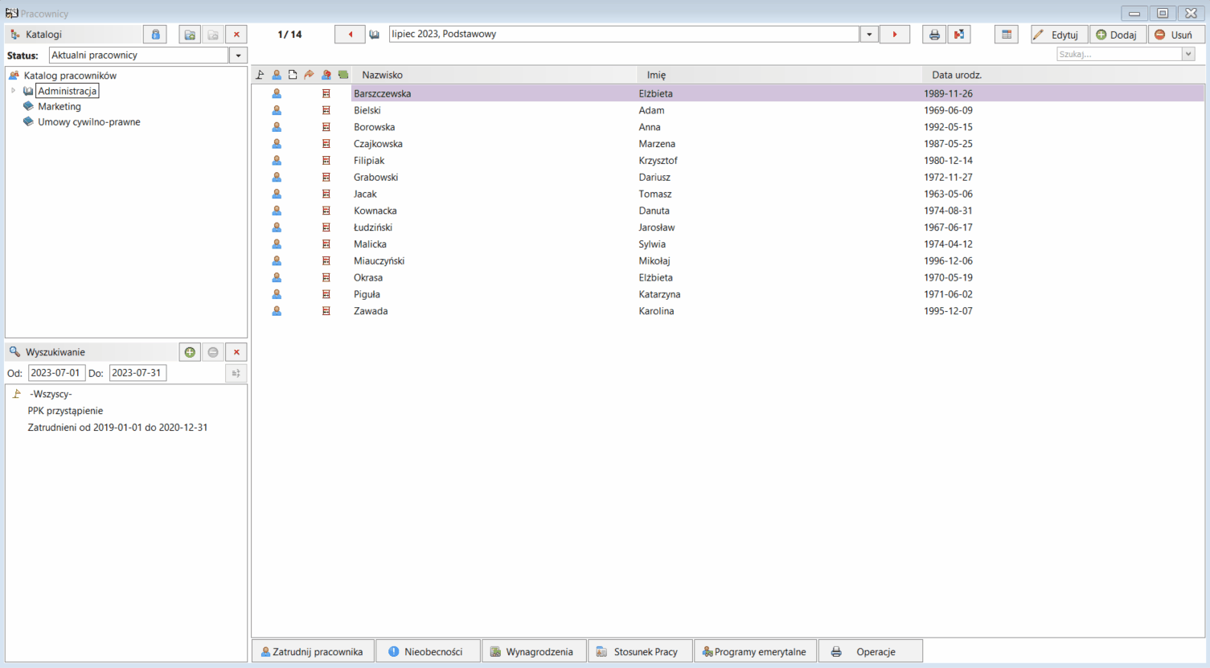Screen dimensions: 1210x668
Task: Click red calendar icon in Okrasa row
Action: (x=326, y=277)
